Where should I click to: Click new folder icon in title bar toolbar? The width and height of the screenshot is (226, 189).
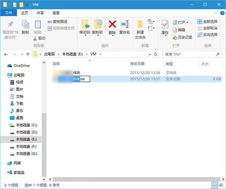tap(21, 5)
